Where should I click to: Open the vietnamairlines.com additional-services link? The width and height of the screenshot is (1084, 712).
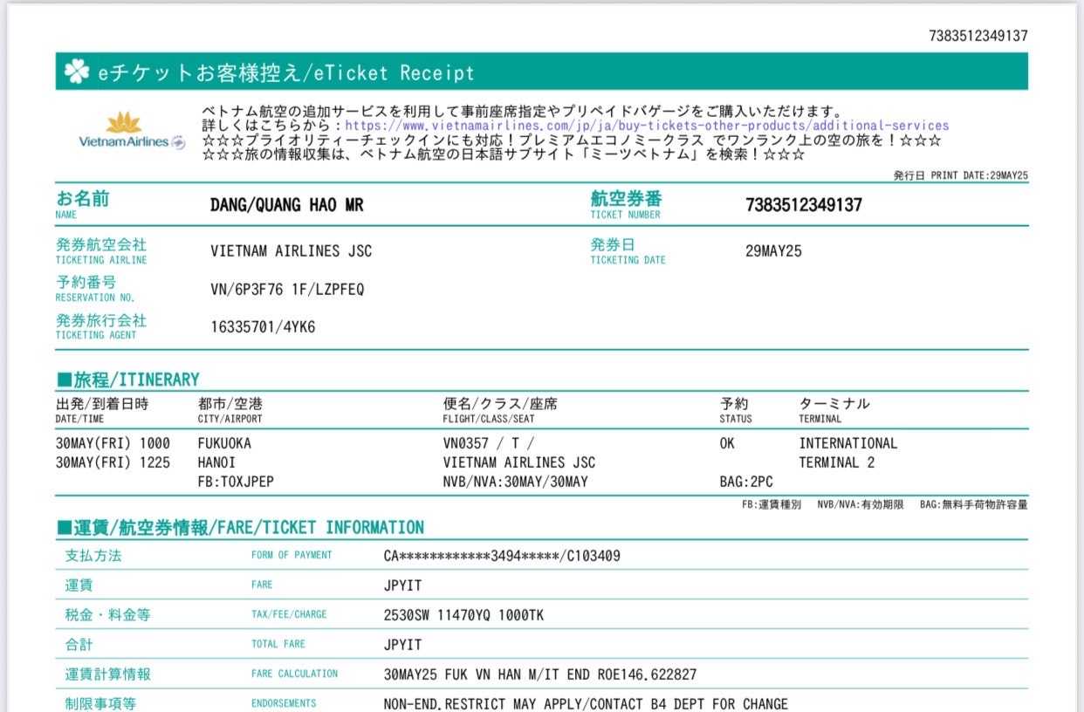point(648,126)
